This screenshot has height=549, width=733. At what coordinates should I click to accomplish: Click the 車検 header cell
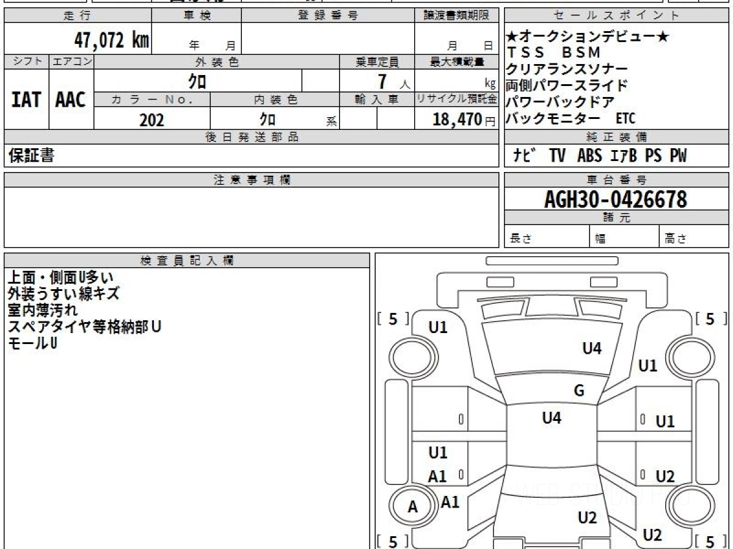pos(197,16)
